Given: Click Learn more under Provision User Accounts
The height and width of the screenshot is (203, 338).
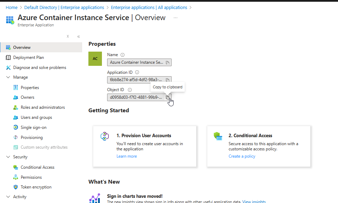Looking at the screenshot, I should click(127, 156).
